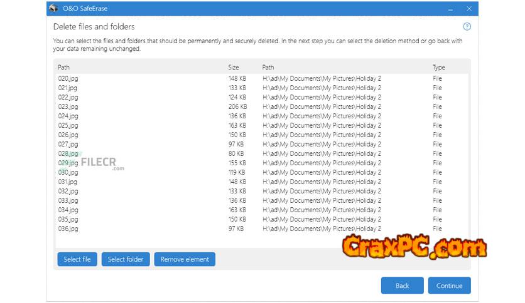Viewport: 525px width, 303px height.
Task: Click the 119 KB size cell
Action: point(237,172)
